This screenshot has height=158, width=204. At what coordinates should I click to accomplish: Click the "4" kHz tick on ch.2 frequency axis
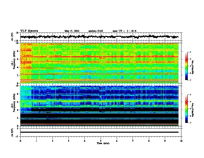tap(18, 110)
